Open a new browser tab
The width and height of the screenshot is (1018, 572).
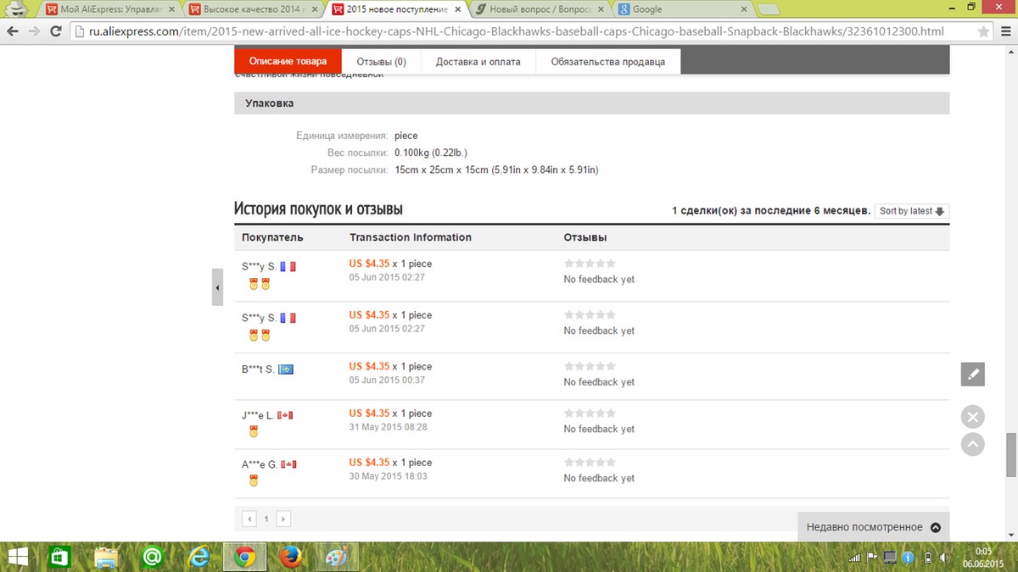click(x=769, y=10)
